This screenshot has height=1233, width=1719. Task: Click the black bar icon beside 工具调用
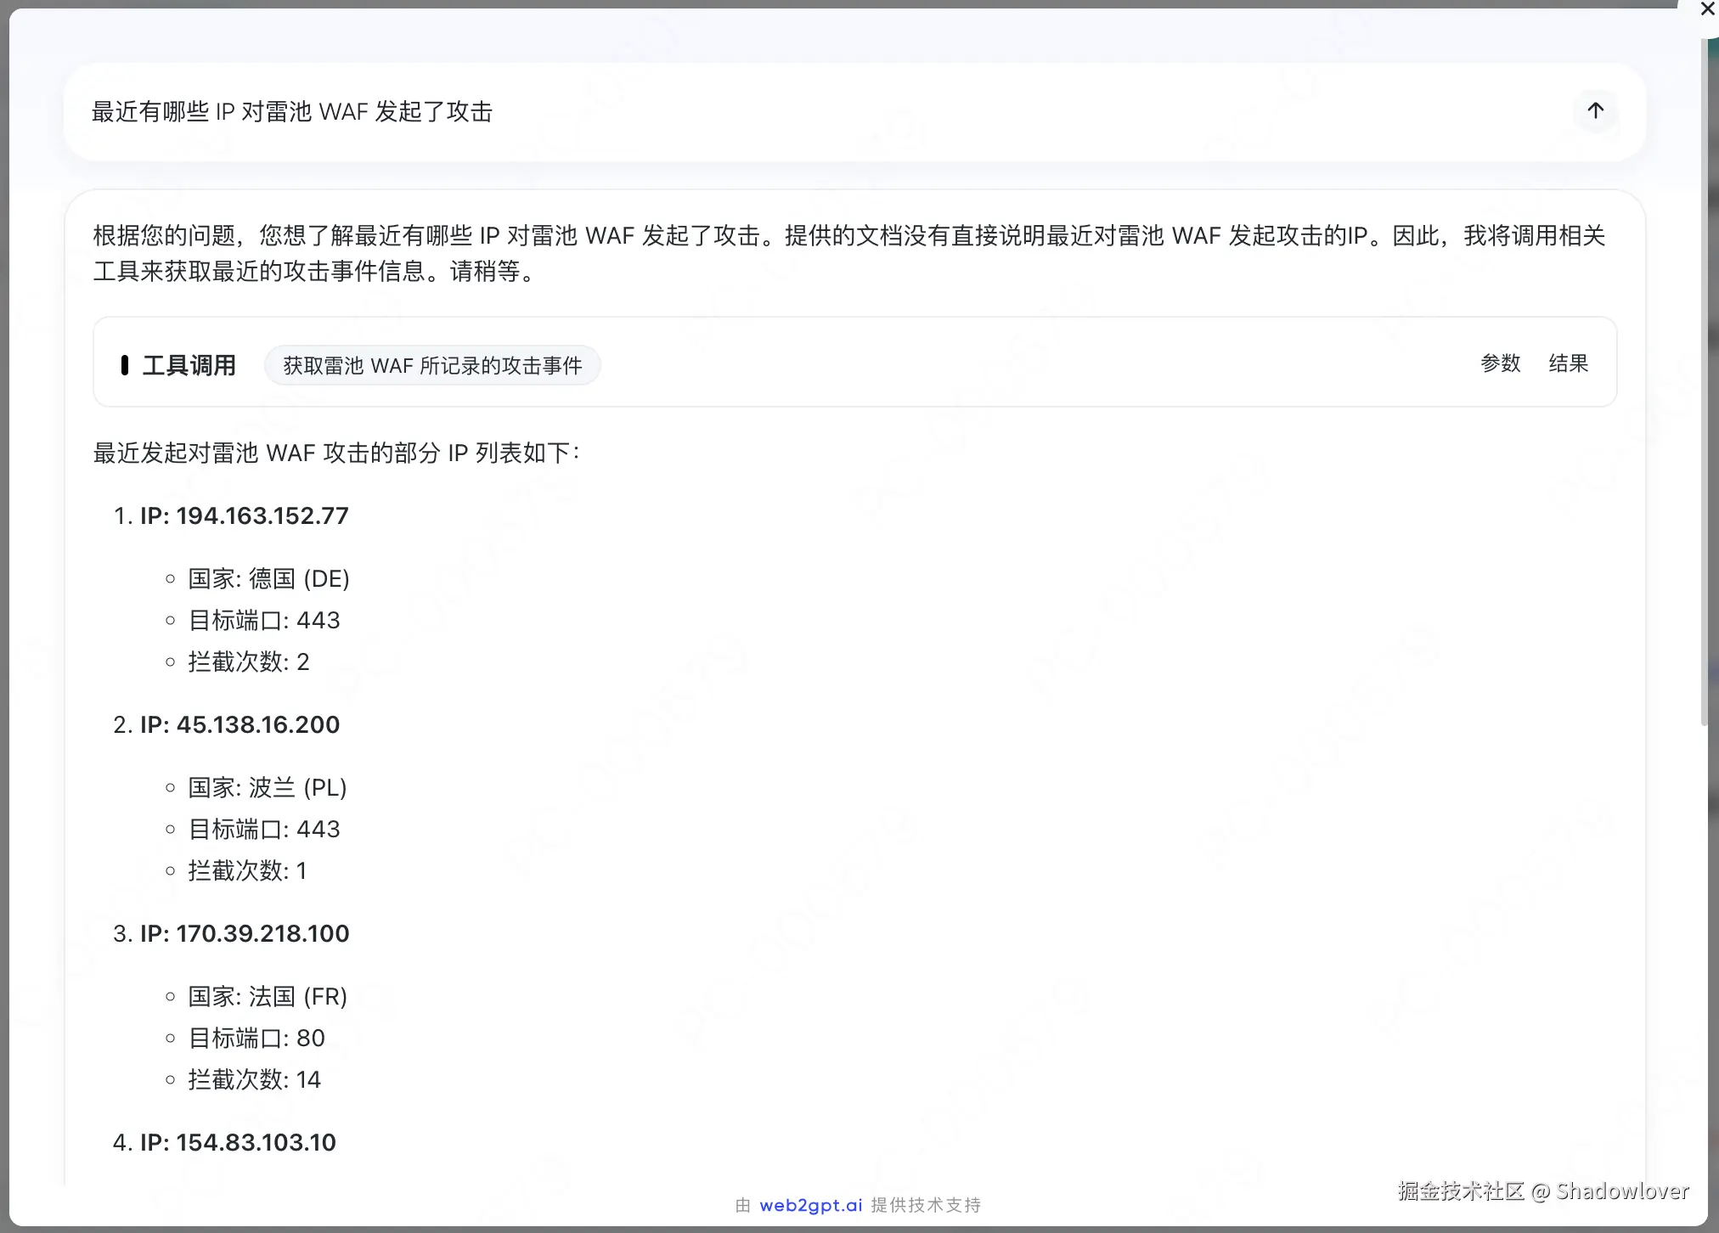click(x=125, y=365)
